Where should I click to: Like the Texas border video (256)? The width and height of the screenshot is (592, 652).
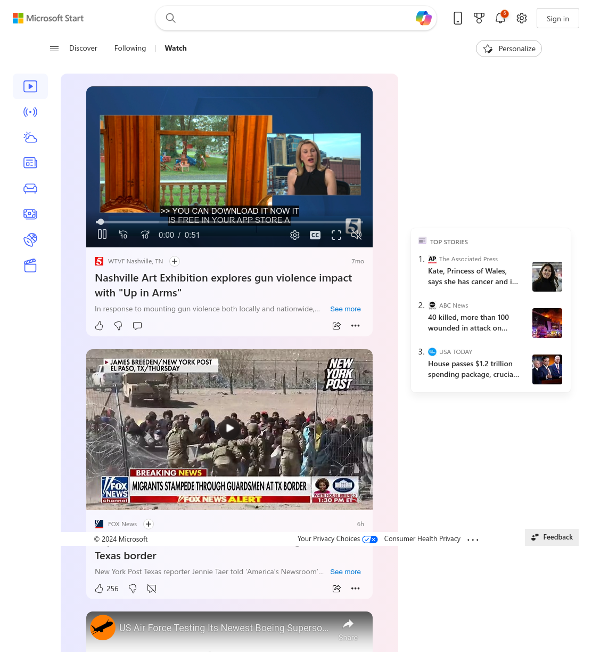[x=106, y=589]
